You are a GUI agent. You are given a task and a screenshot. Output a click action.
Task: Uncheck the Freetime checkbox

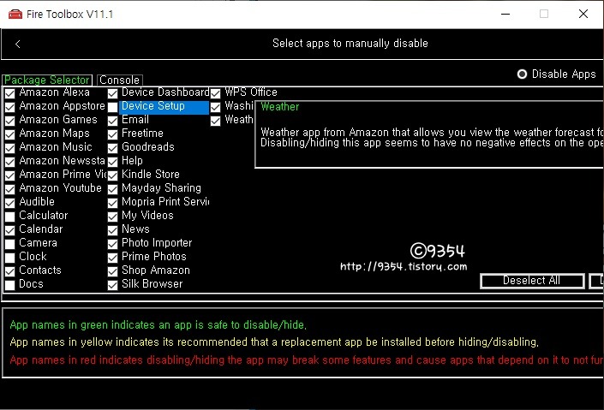click(112, 134)
